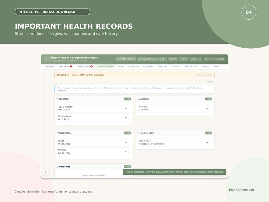Select the 'Chest pain (precautionary)' text
This screenshot has height=202, width=269.
[x=152, y=144]
